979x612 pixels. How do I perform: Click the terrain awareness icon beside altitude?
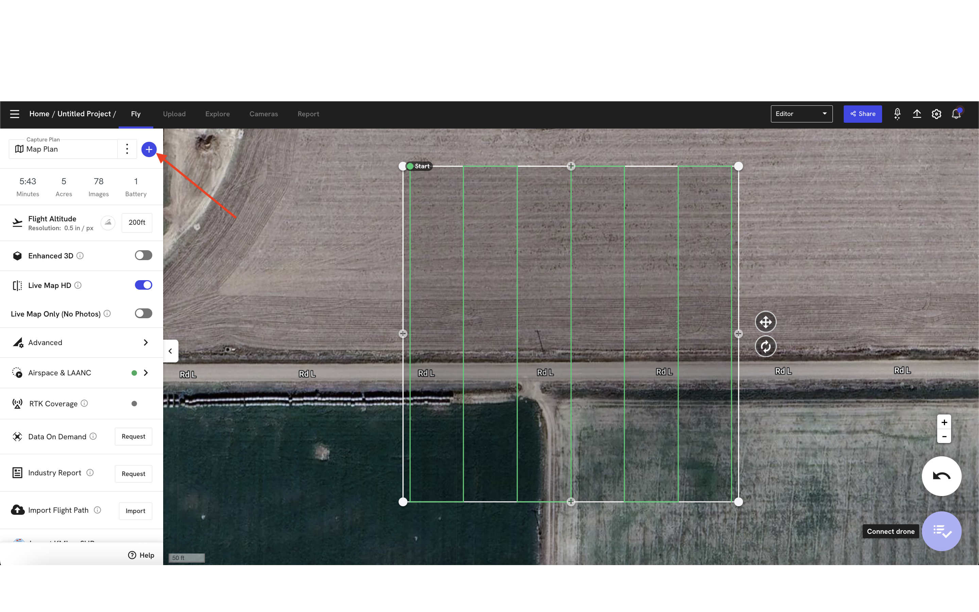pos(108,223)
